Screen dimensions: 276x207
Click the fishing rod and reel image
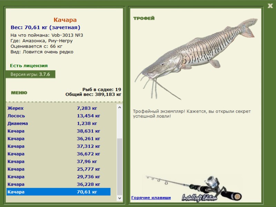[x=194, y=188]
